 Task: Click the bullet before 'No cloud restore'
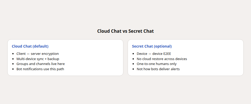(x=133, y=59)
